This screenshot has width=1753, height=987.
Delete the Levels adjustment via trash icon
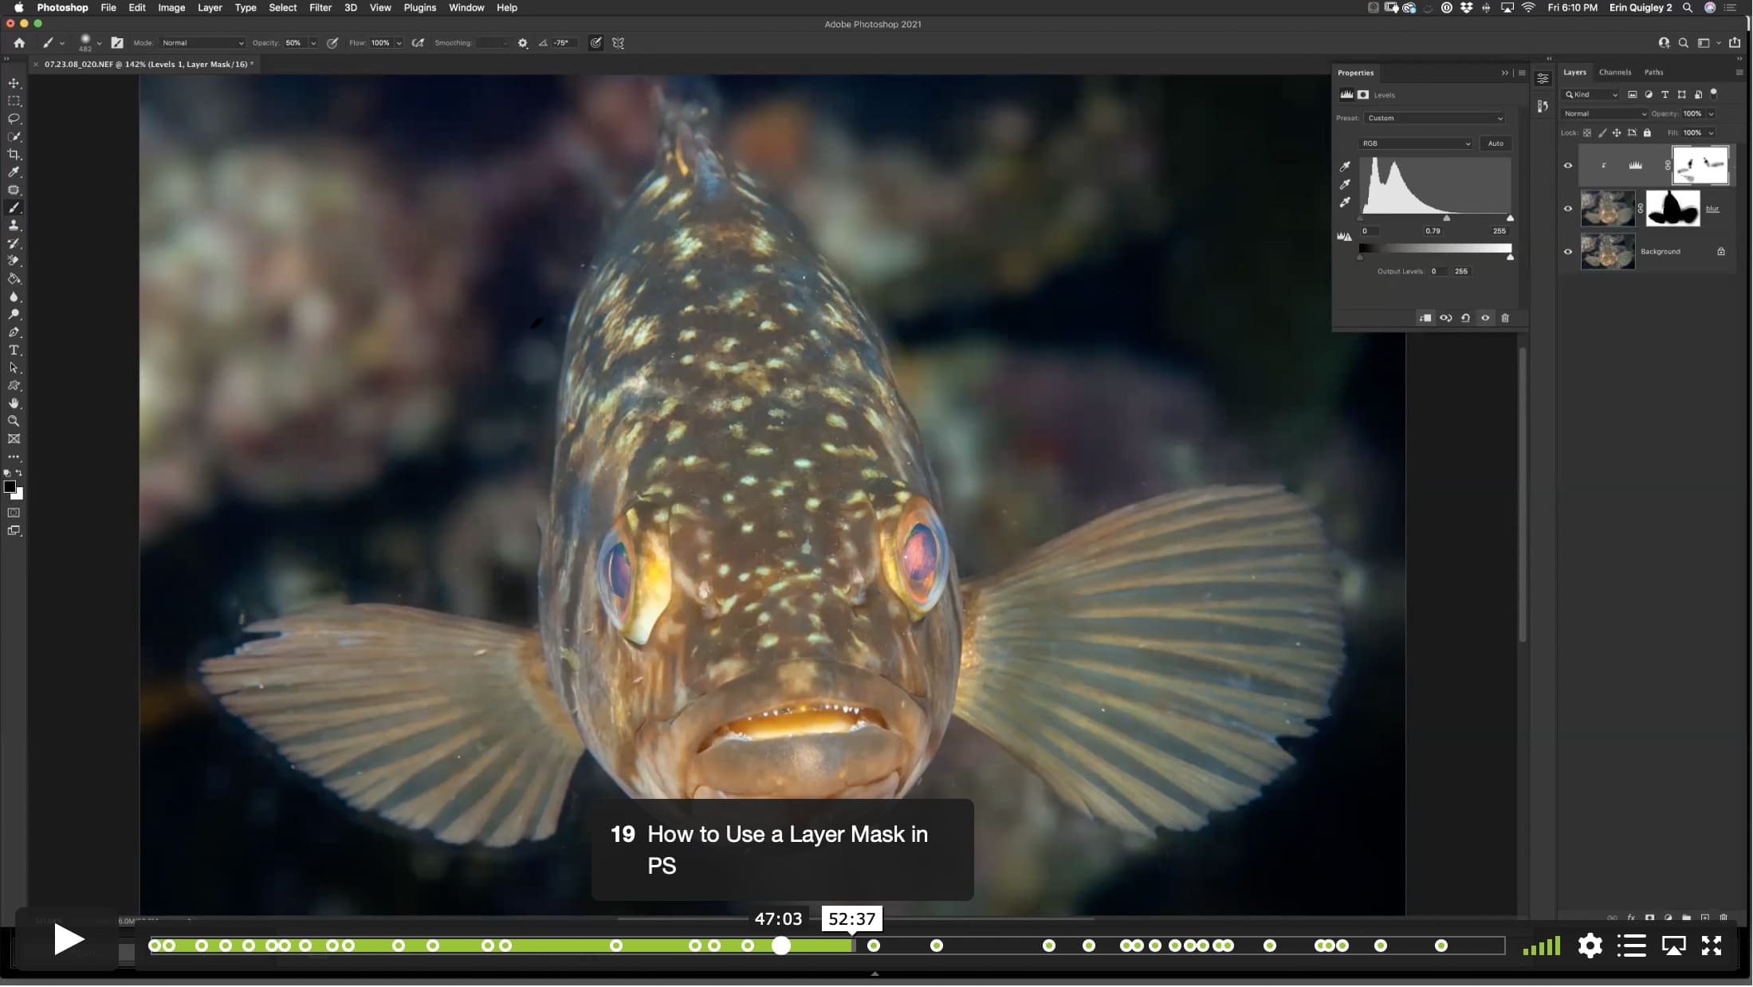[1505, 318]
